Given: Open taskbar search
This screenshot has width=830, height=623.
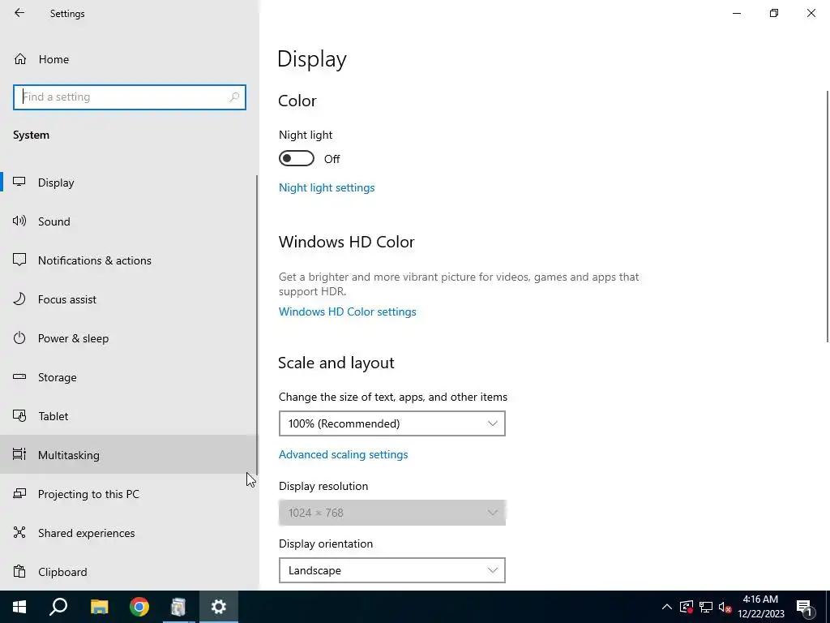Looking at the screenshot, I should tap(58, 607).
